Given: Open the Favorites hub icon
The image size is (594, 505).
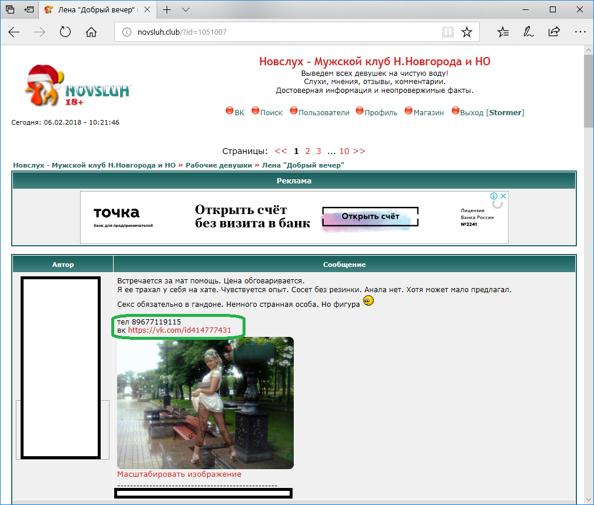Looking at the screenshot, I should tap(503, 32).
